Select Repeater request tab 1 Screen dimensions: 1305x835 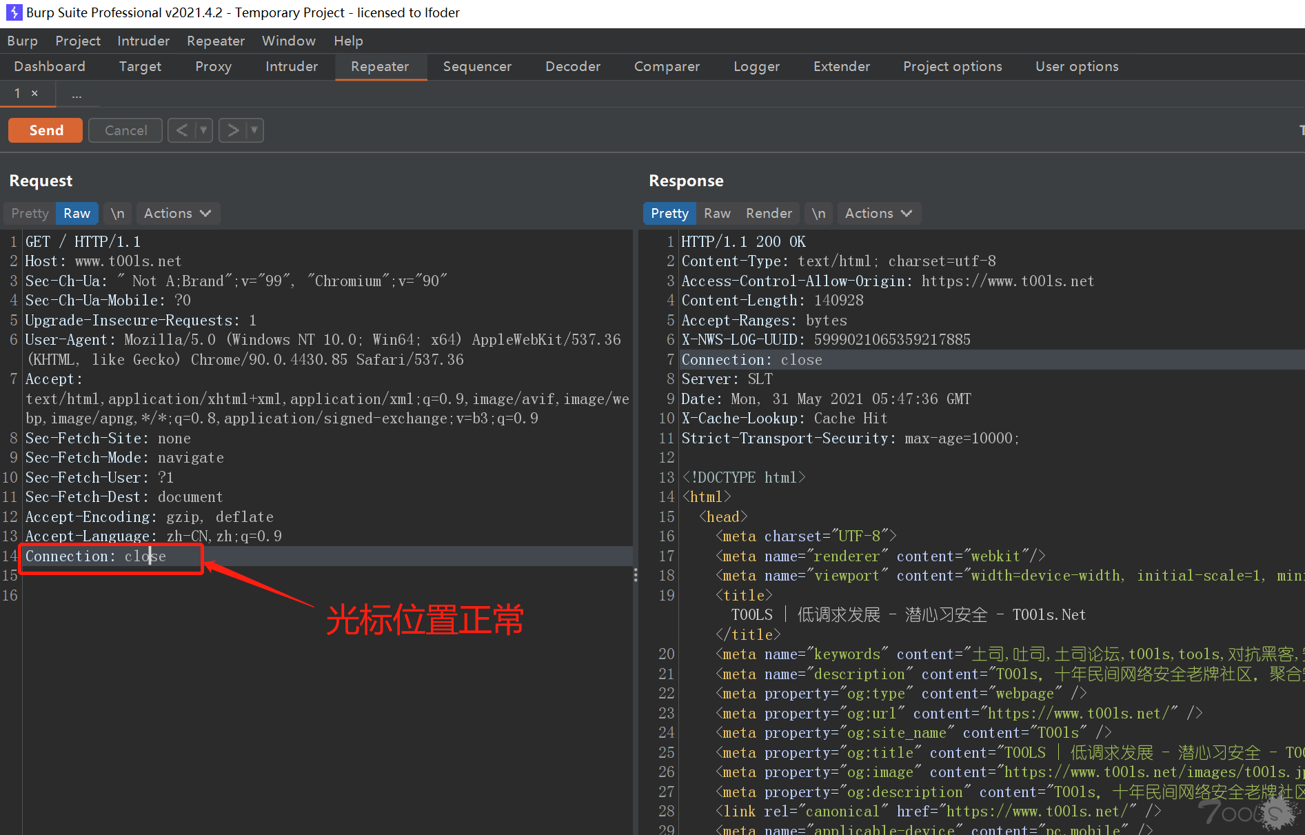[18, 93]
